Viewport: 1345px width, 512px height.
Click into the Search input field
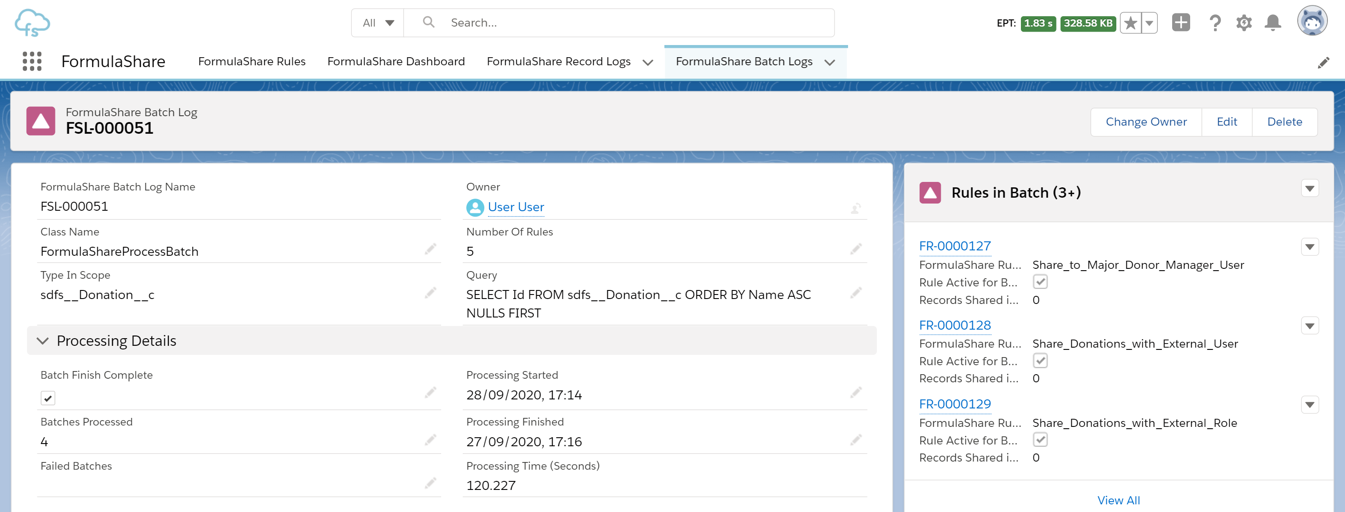tap(627, 23)
